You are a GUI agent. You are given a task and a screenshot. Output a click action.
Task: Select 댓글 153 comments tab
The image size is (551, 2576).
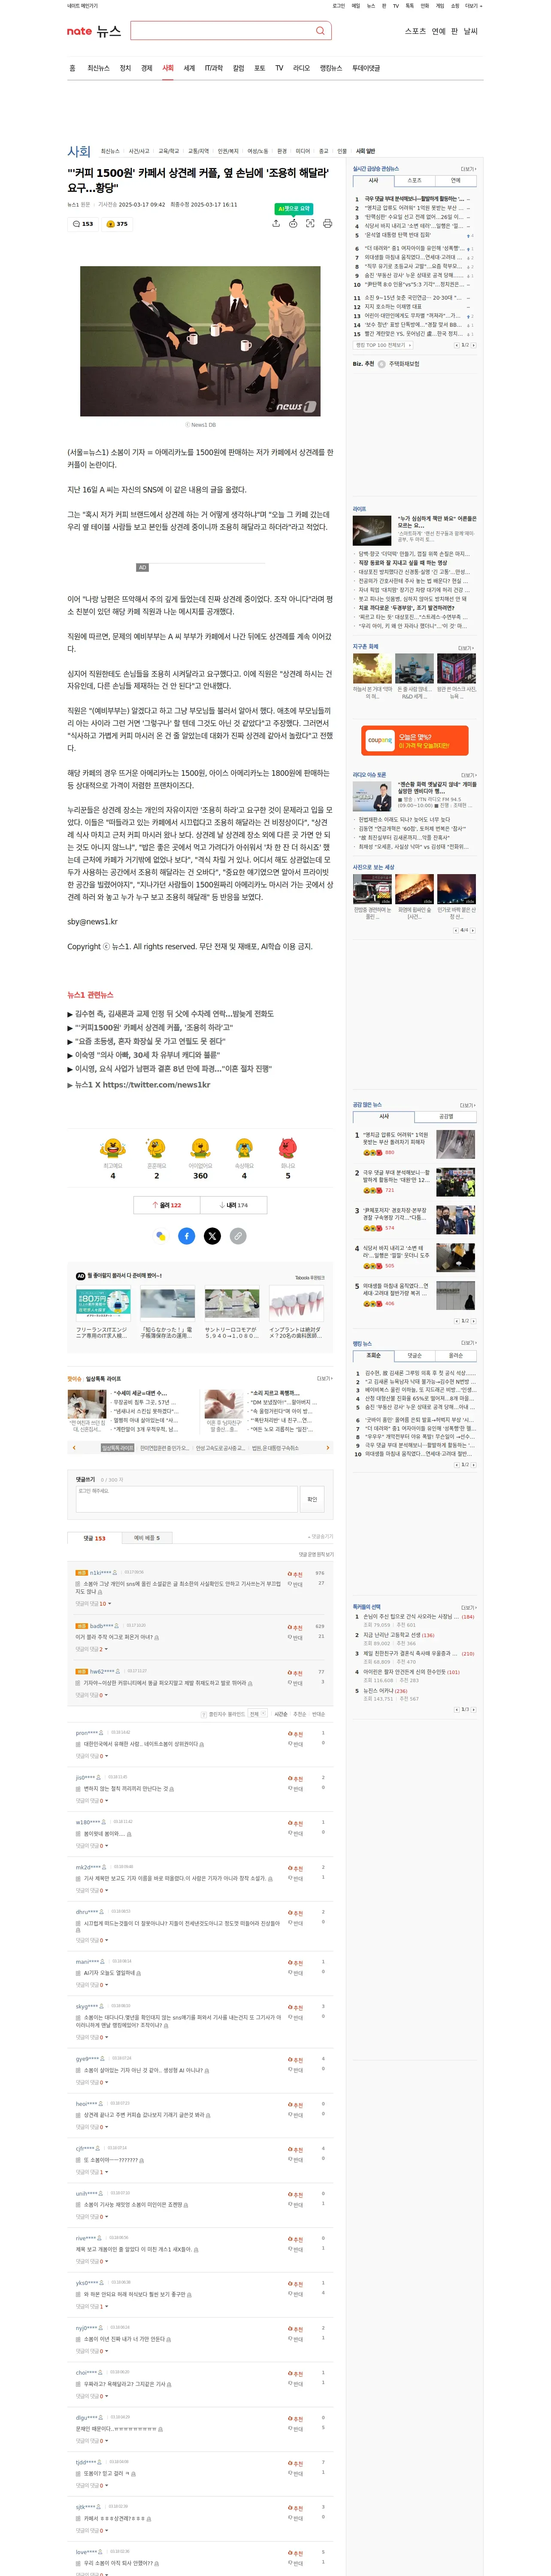pos(95,1538)
